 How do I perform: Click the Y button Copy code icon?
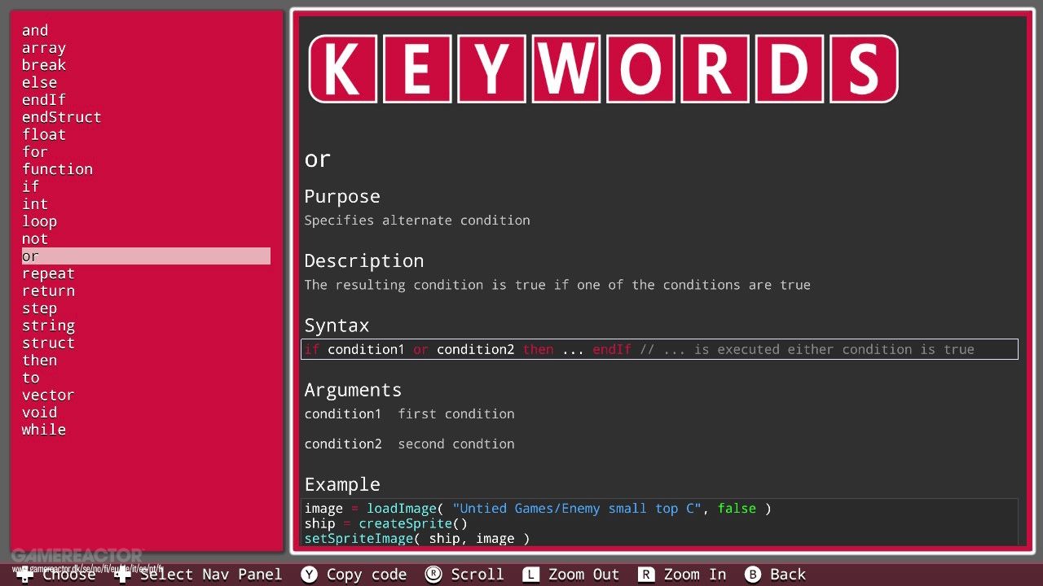click(309, 575)
